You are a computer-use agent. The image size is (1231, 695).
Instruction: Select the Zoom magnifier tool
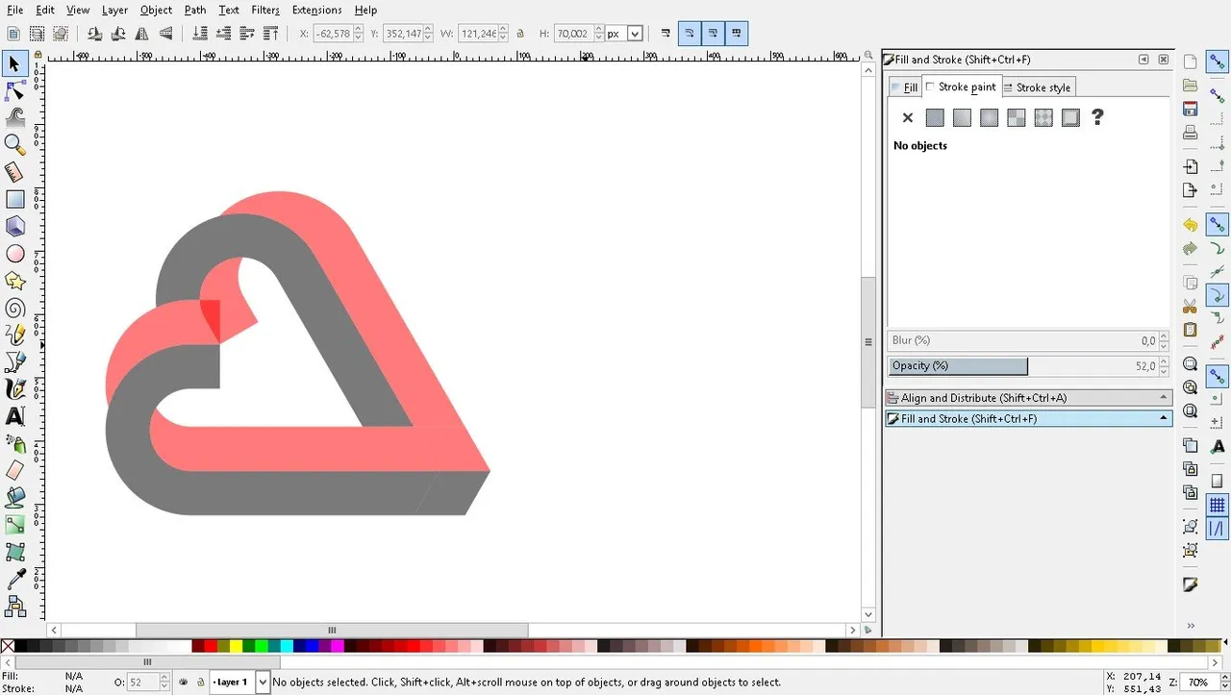pyautogui.click(x=14, y=144)
